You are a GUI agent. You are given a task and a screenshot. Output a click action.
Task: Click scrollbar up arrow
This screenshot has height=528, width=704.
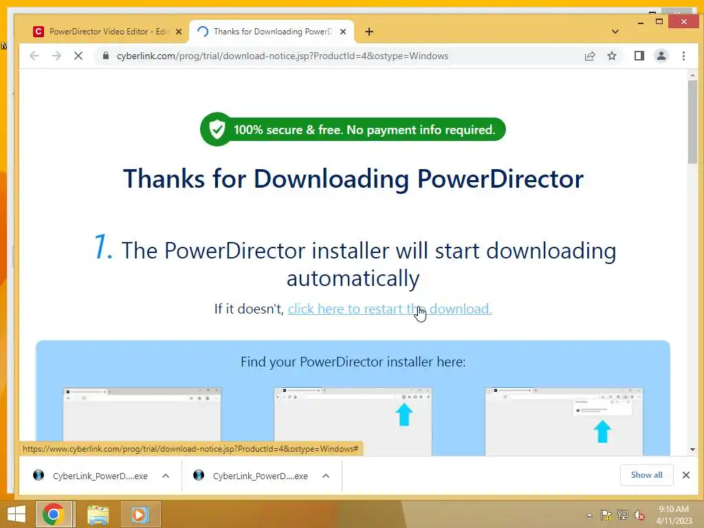tap(692, 75)
